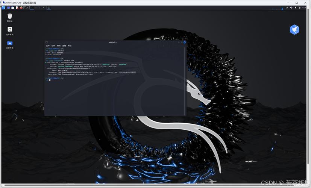Open the Kali applications menu icon
311x188 pixels.
point(3,8)
